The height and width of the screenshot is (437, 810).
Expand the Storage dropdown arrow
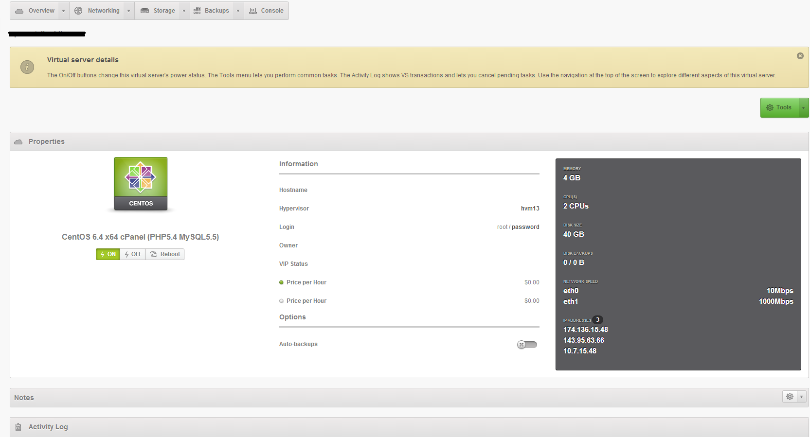point(184,11)
